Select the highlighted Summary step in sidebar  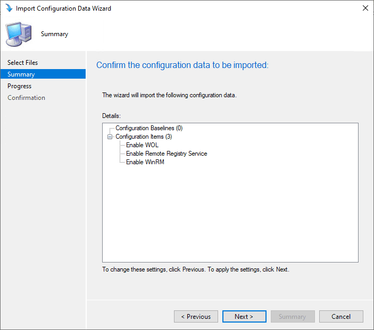point(21,74)
